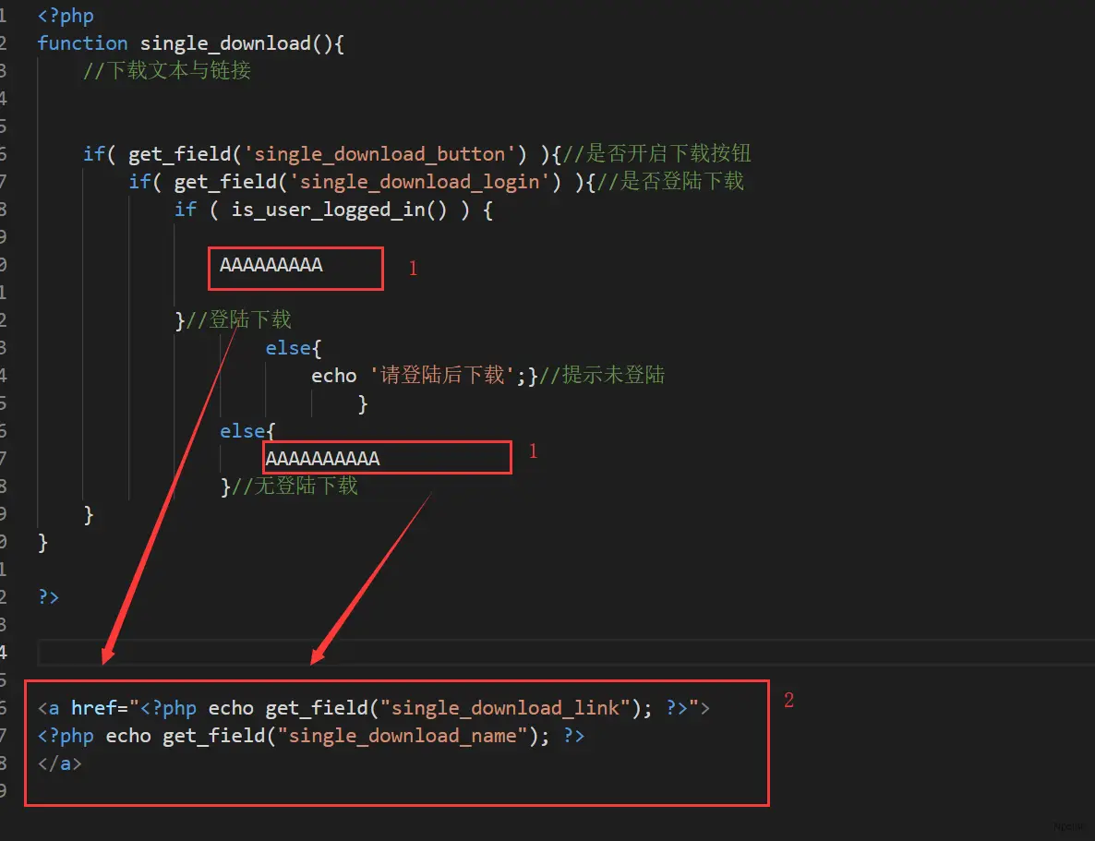Click the comment '//是否开启下载按钮'
Screen dimensions: 1095x841
click(x=656, y=153)
